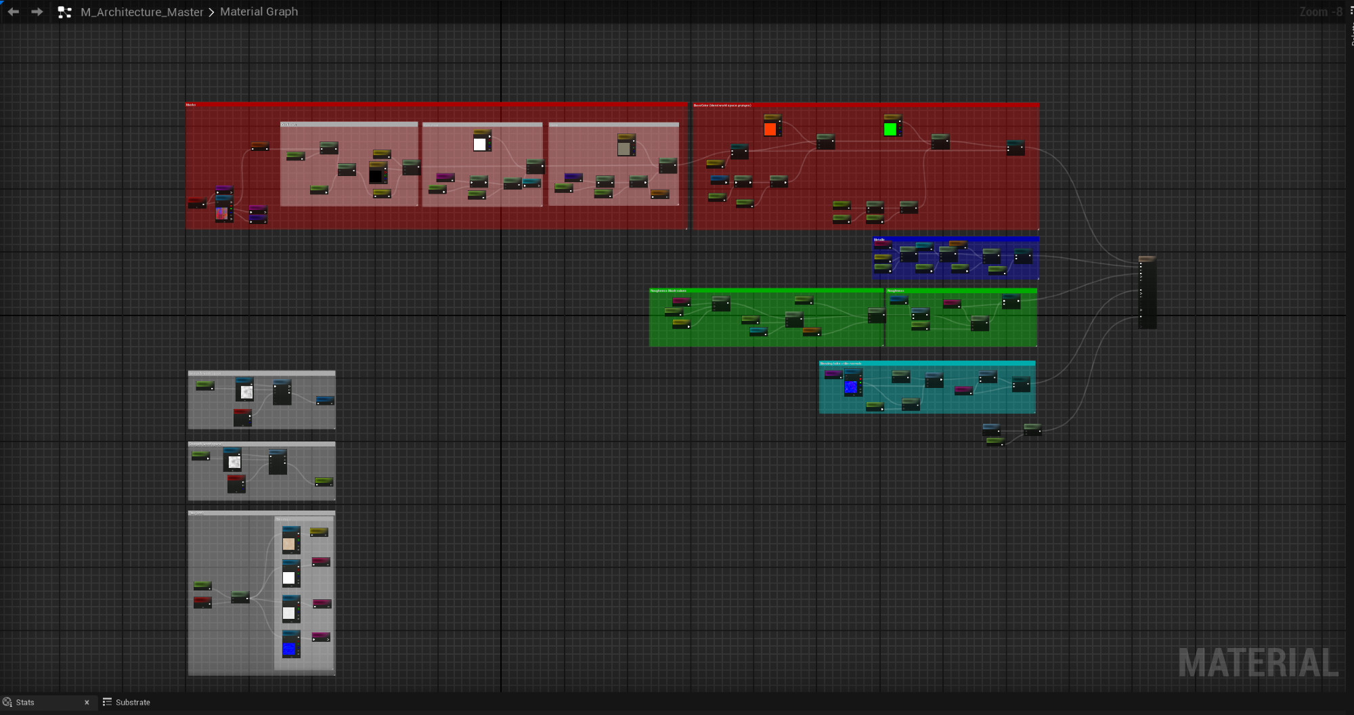1354x715 pixels.
Task: Select the main material output node
Action: pos(1147,292)
